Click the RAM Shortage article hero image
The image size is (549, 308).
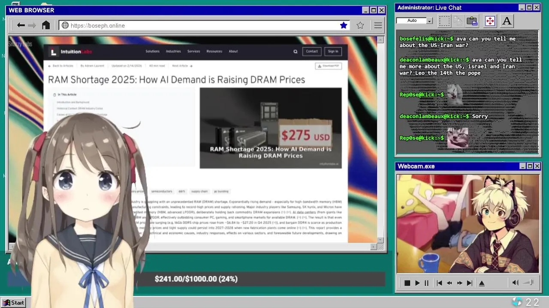tap(271, 128)
